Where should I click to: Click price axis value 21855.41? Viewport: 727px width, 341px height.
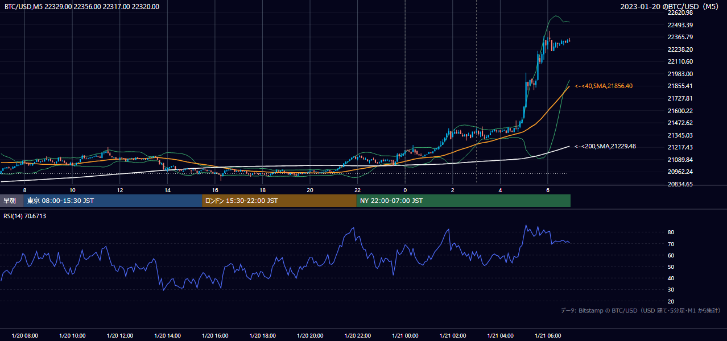[x=680, y=86]
